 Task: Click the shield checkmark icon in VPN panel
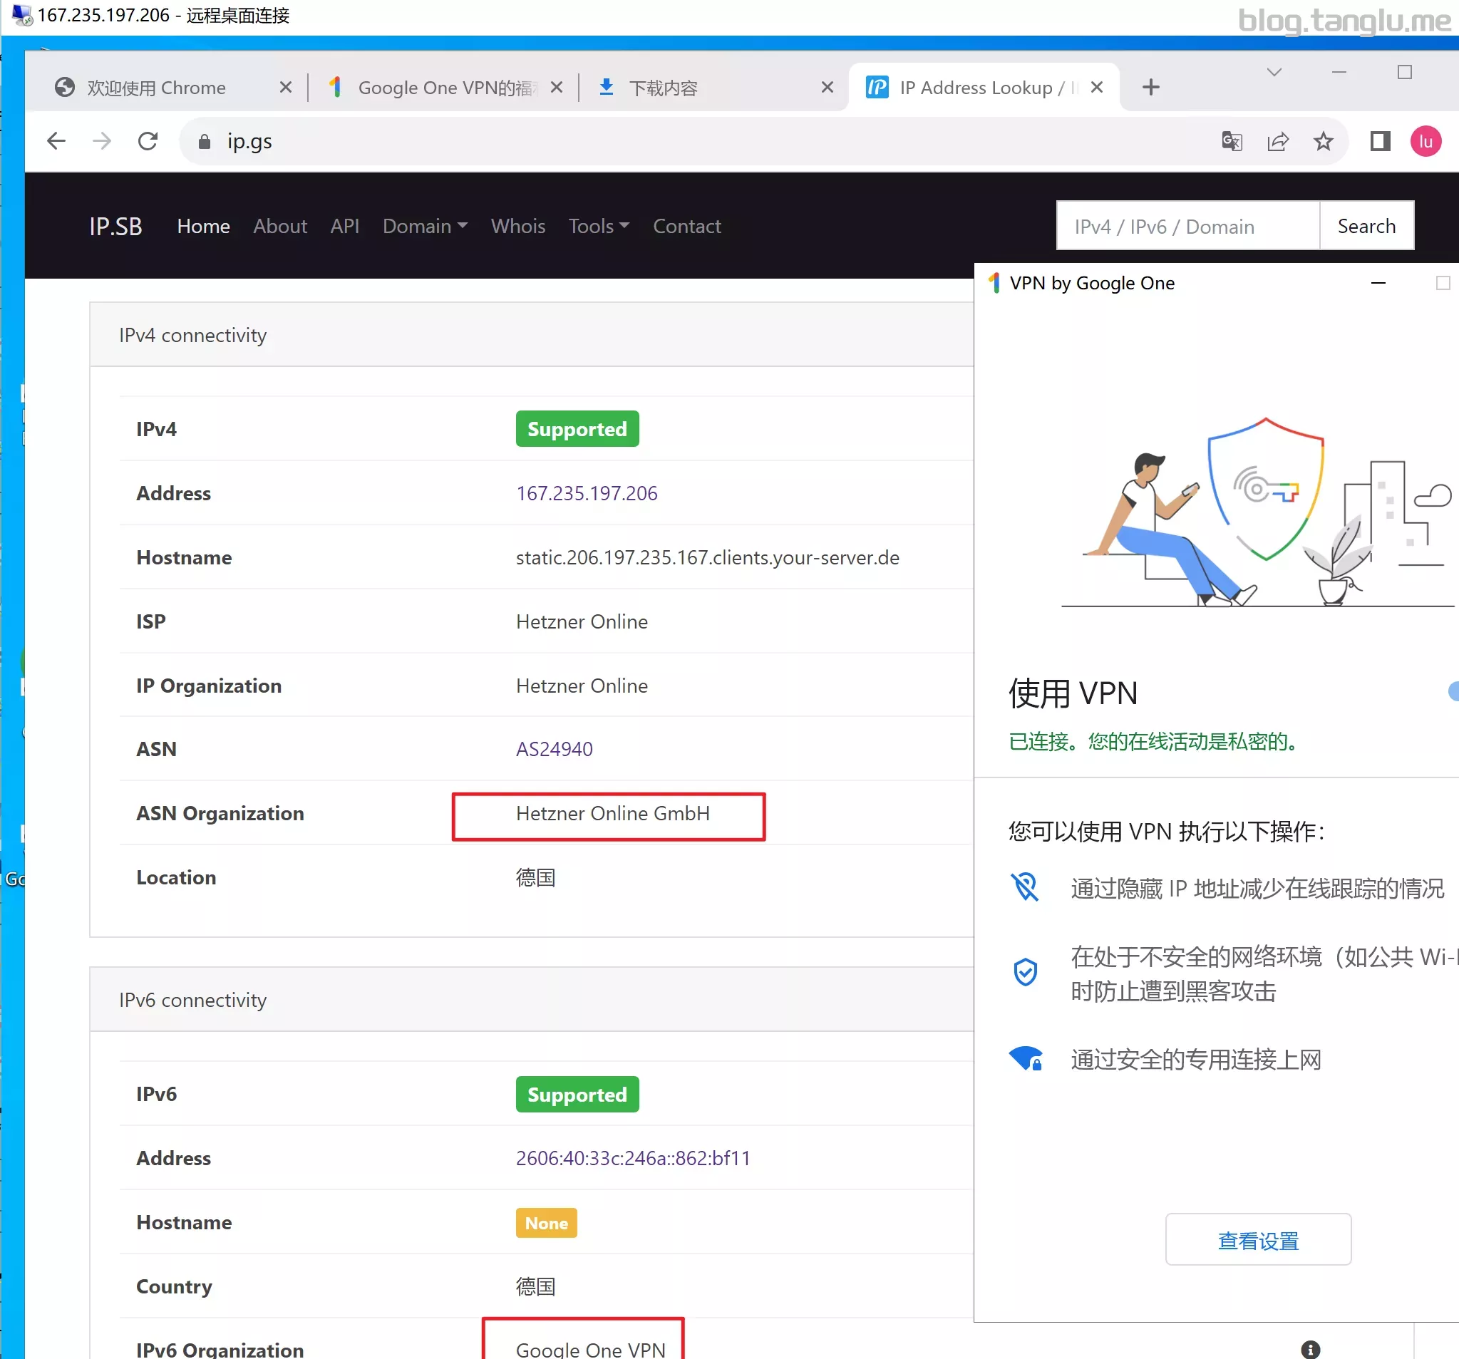tap(1024, 971)
